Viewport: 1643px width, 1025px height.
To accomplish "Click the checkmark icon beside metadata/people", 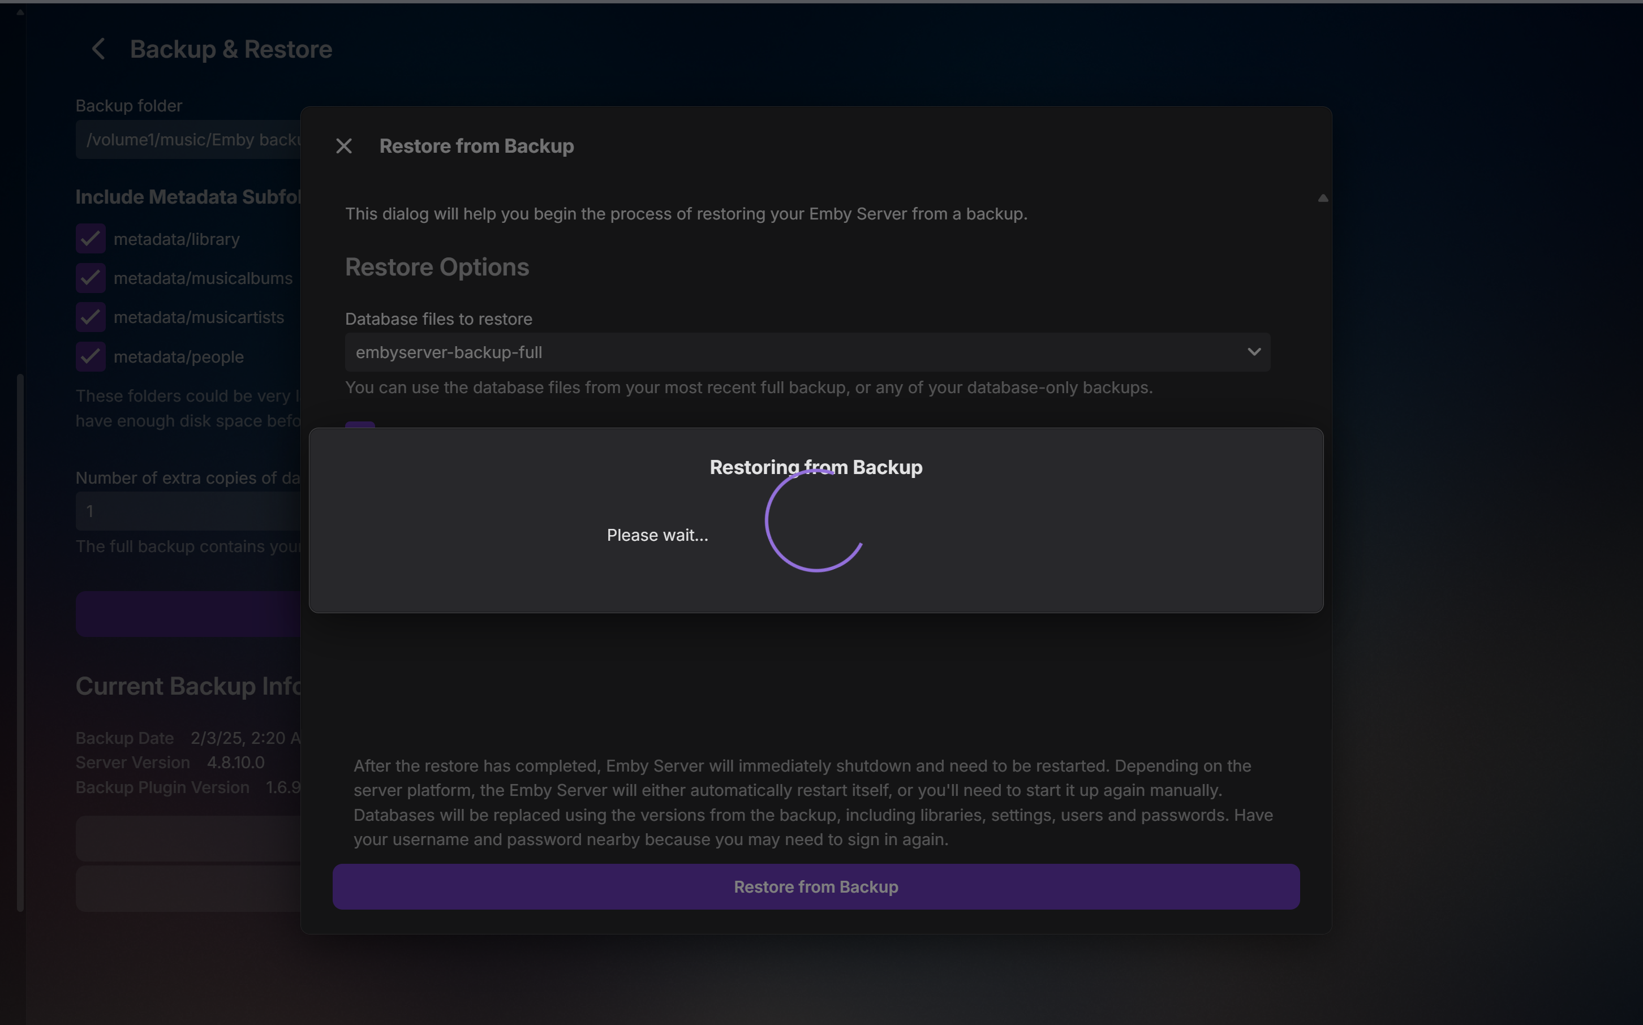I will click(90, 356).
